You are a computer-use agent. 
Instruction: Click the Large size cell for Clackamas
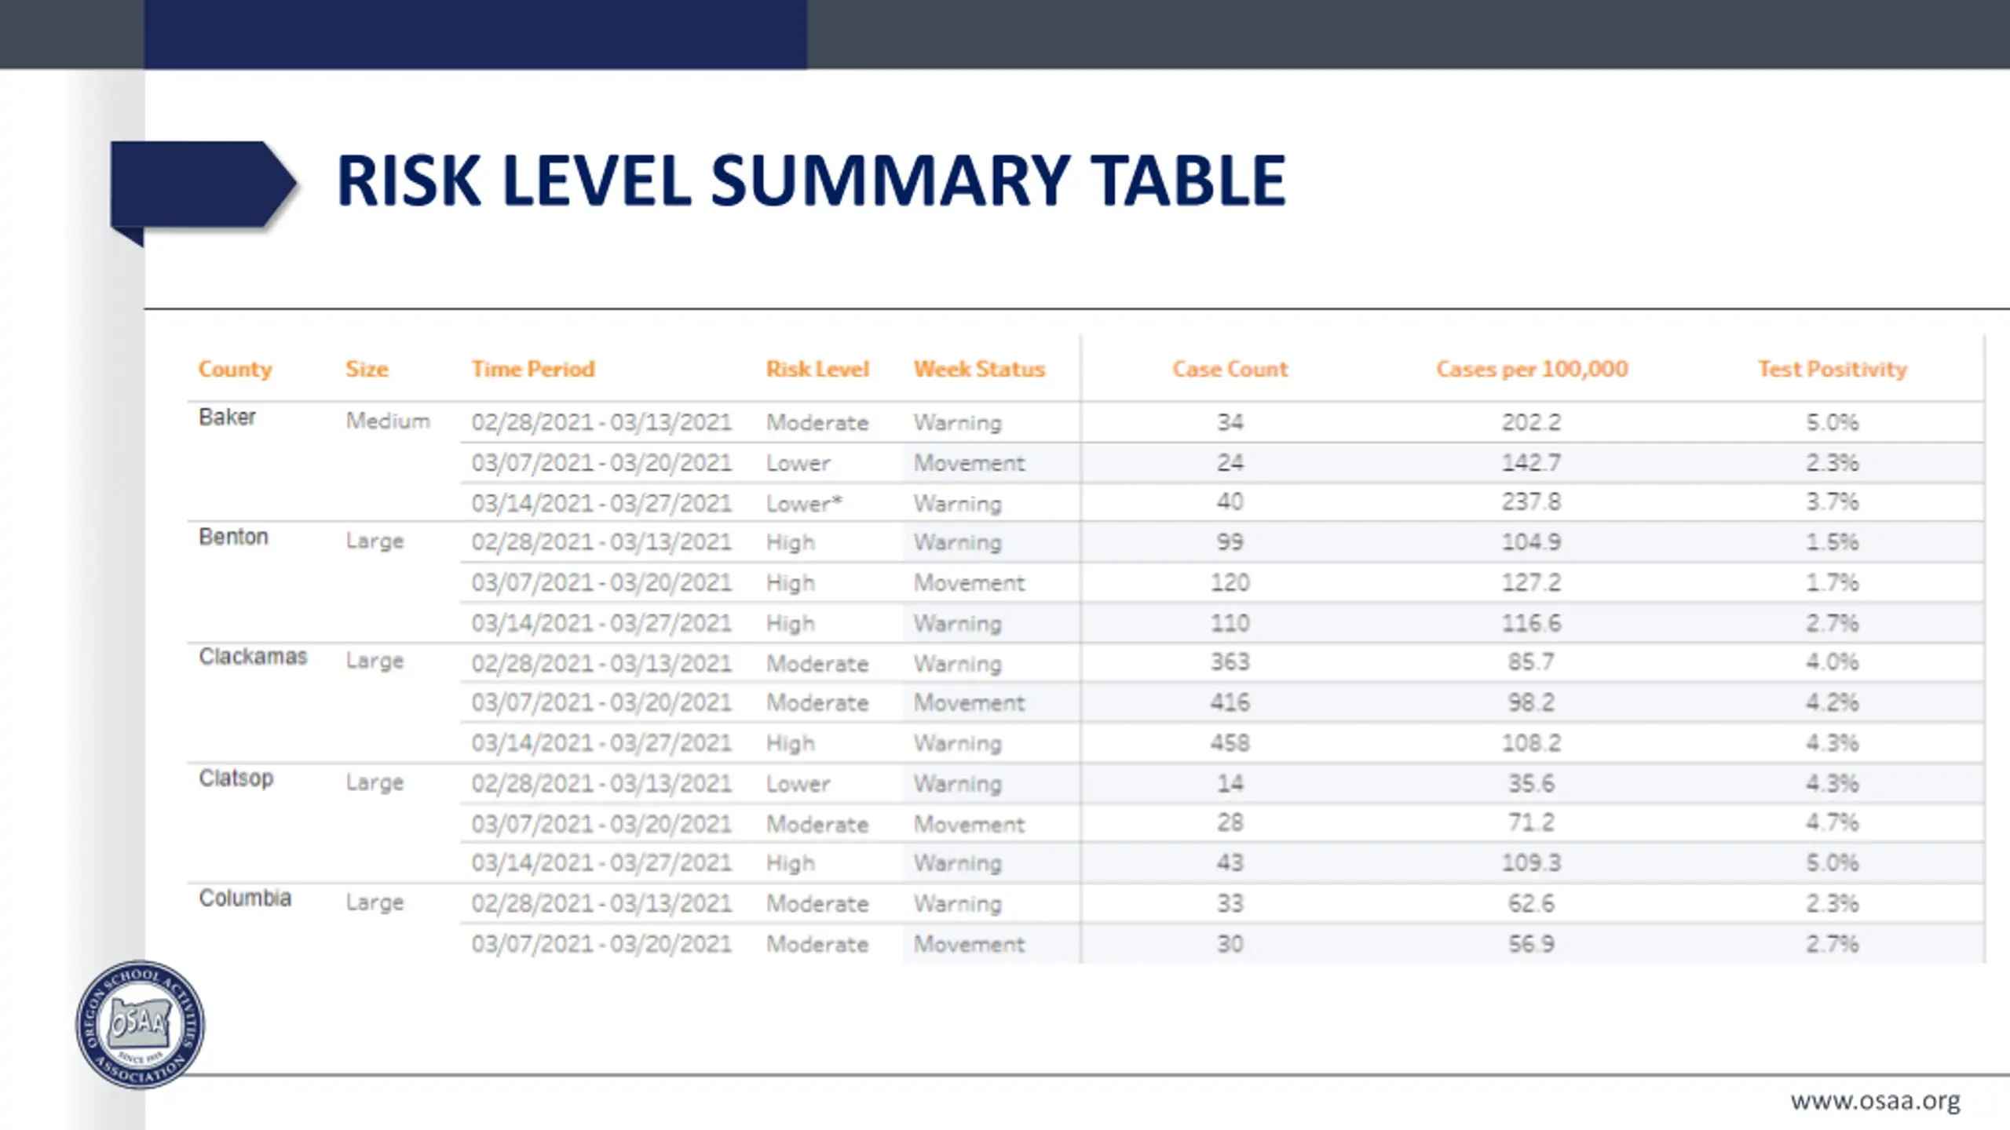(x=375, y=662)
